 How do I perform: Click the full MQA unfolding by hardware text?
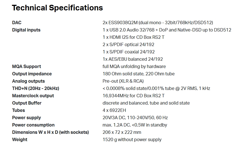(134, 66)
